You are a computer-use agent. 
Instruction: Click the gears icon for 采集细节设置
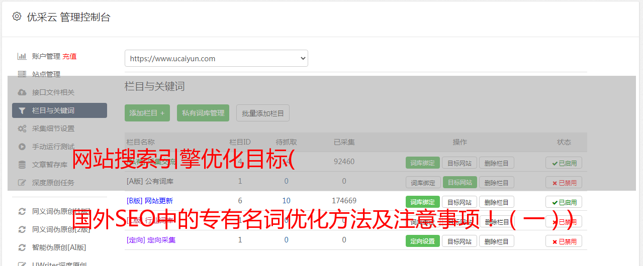22,128
